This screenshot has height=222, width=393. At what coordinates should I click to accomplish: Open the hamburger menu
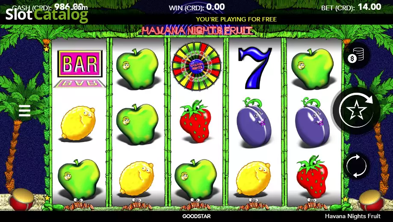pos(24,111)
